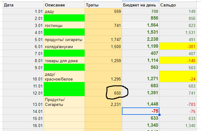201x131 pixels.
Task: Click description cell 'товары для дома'
Action: pos(64,60)
